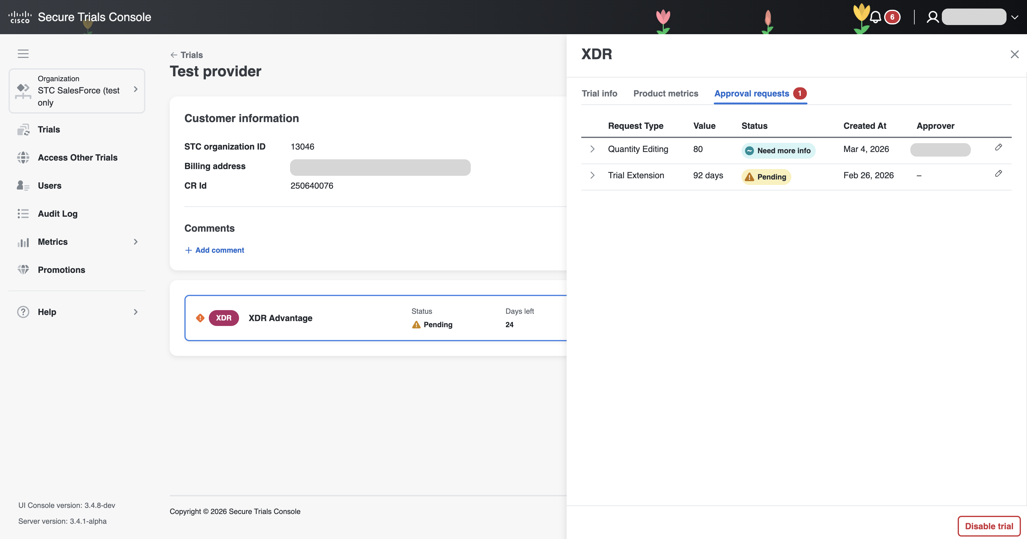Open the user account dropdown arrow
The height and width of the screenshot is (539, 1027).
(x=1015, y=17)
